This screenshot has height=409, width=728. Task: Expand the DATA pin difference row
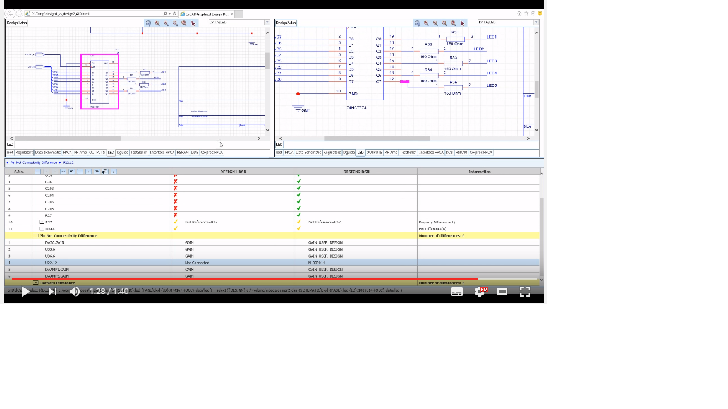point(42,228)
